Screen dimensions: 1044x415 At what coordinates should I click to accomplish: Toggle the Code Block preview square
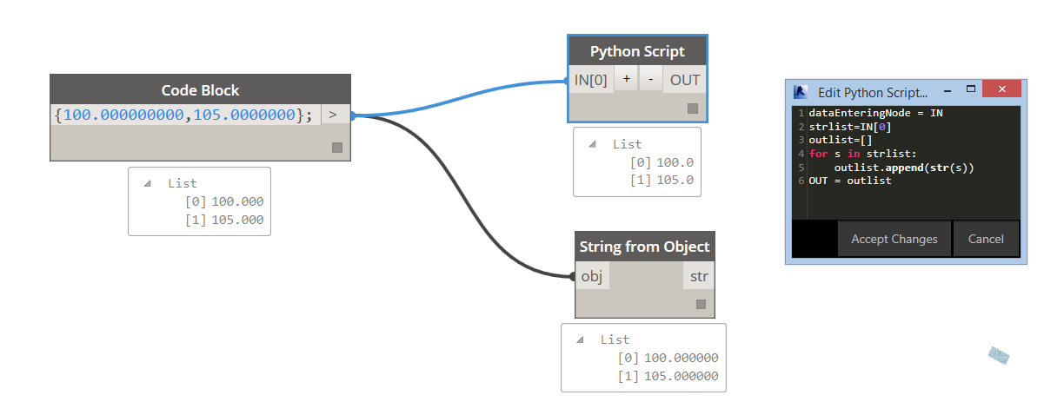point(337,148)
